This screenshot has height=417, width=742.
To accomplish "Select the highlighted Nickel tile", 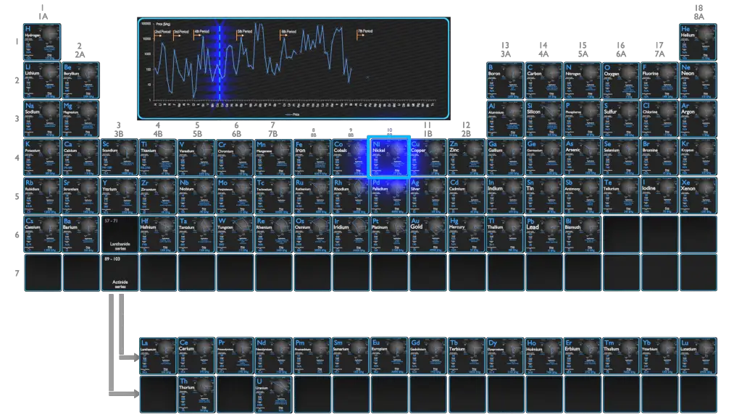I will click(x=389, y=157).
